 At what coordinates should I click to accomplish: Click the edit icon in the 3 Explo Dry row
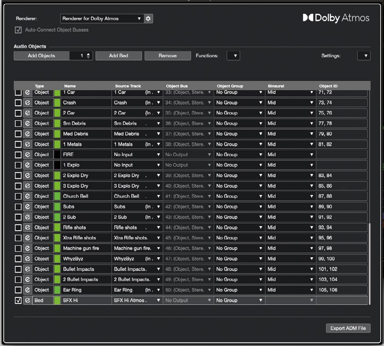click(x=27, y=186)
